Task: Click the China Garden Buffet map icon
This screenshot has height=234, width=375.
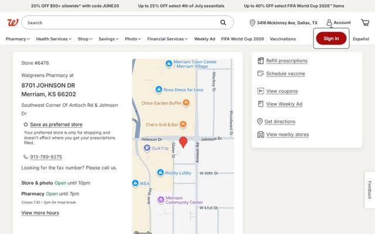Action: click(x=186, y=103)
